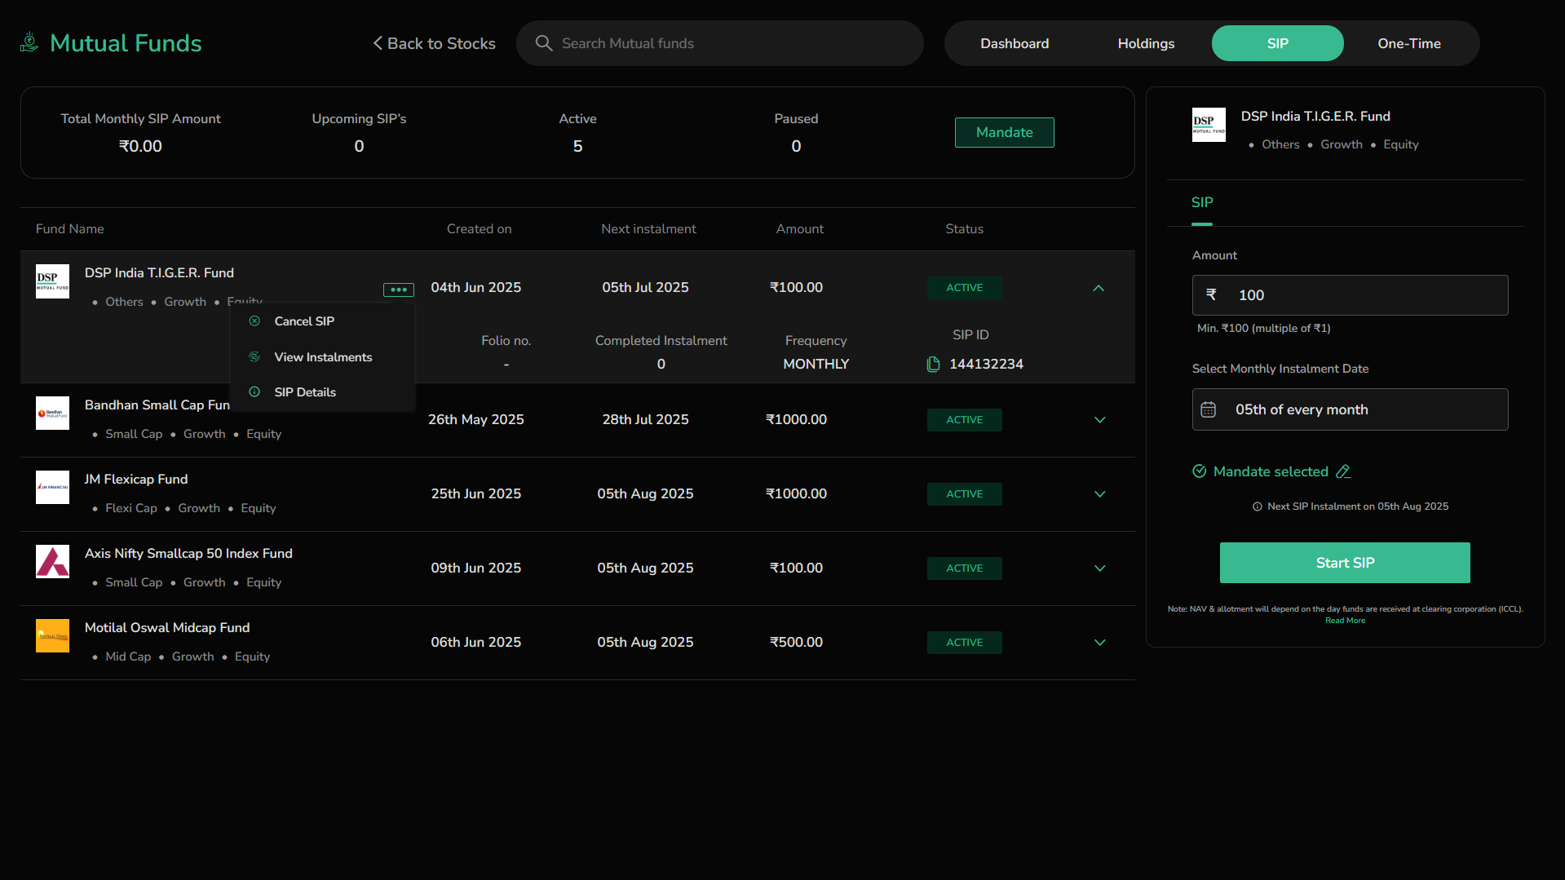
Task: Expand the Axis Nifty Smallcap 50 row
Action: click(1099, 568)
